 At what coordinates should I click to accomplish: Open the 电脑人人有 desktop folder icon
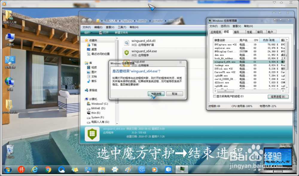coord(9,16)
